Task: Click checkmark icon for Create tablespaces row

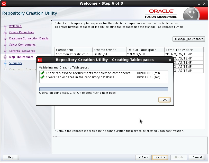Action: tap(42, 77)
